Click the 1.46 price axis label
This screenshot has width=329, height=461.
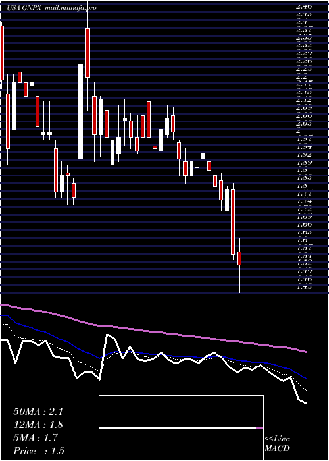[304, 279]
